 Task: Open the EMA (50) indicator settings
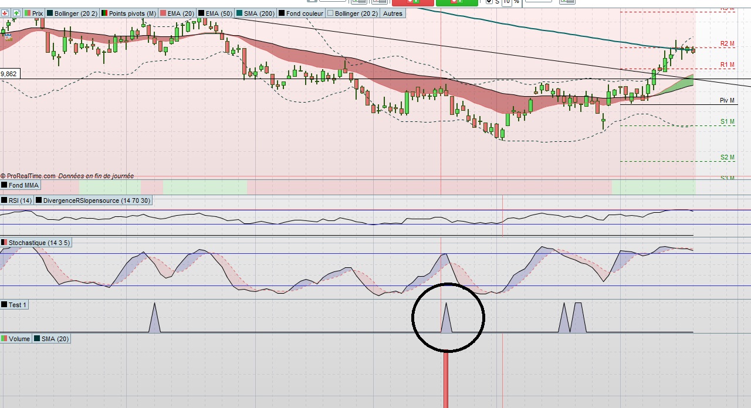point(215,13)
